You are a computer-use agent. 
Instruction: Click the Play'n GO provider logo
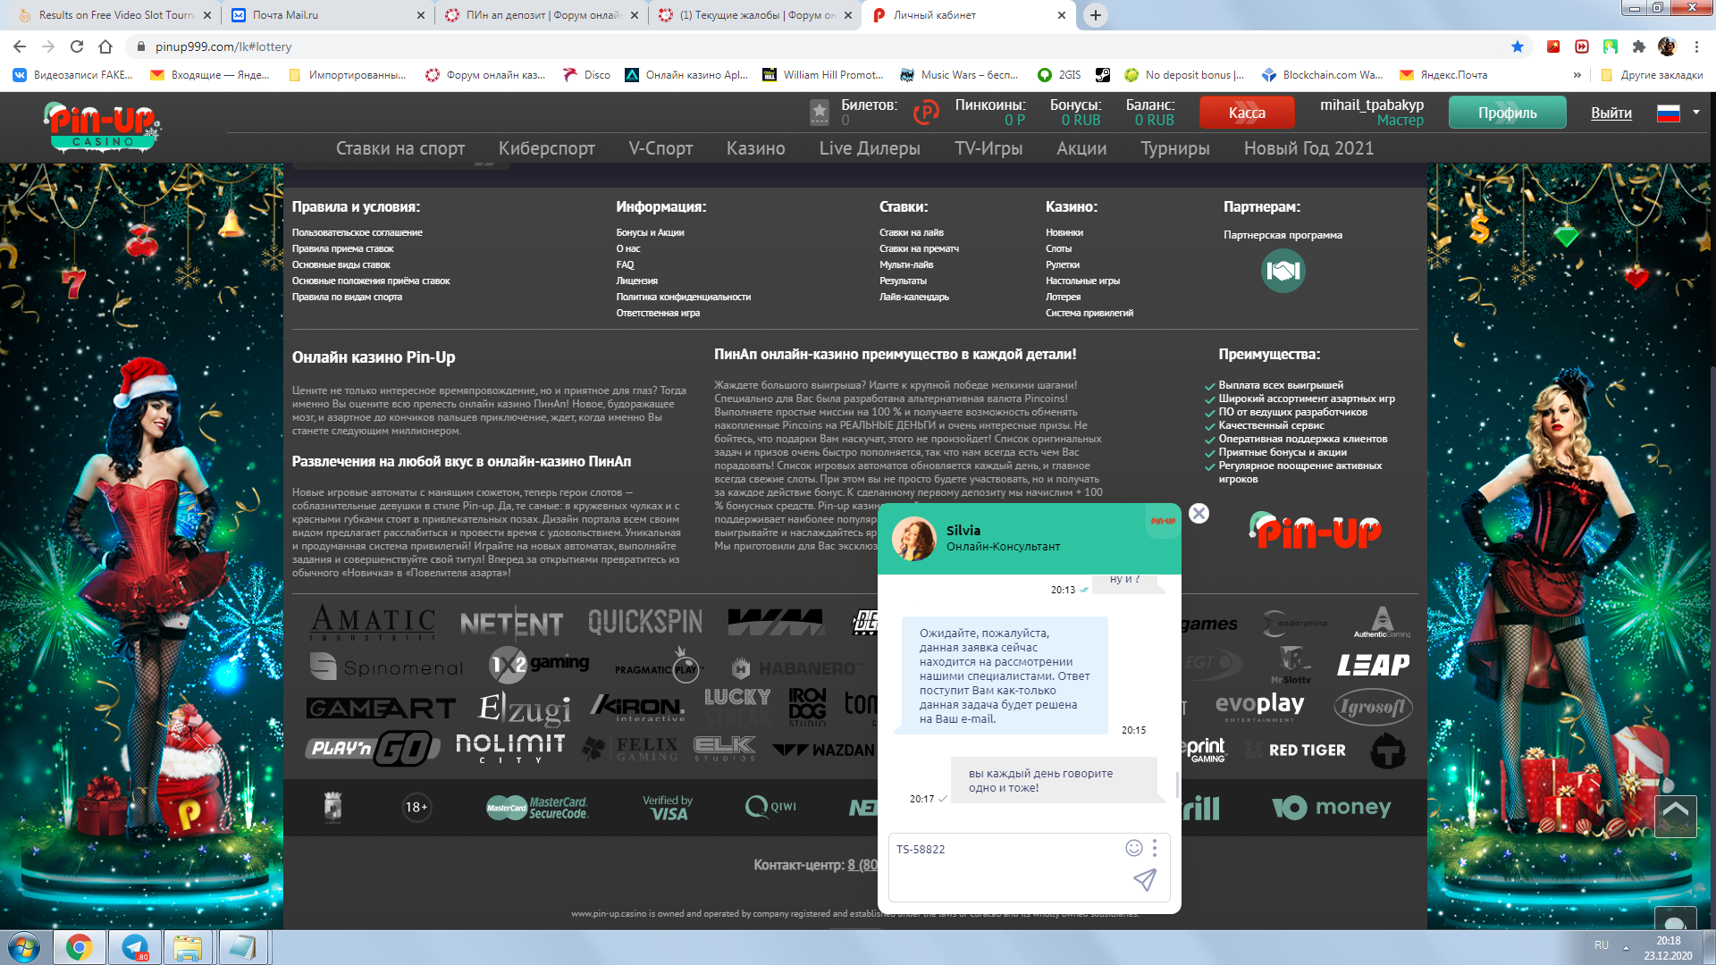373,749
